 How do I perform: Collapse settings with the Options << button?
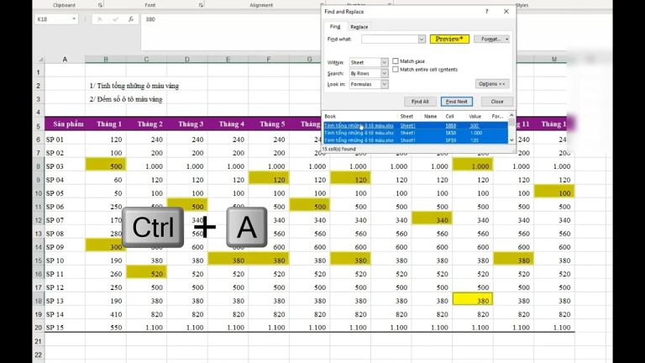click(x=492, y=83)
